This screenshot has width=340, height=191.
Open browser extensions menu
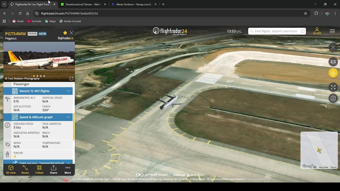point(316,13)
